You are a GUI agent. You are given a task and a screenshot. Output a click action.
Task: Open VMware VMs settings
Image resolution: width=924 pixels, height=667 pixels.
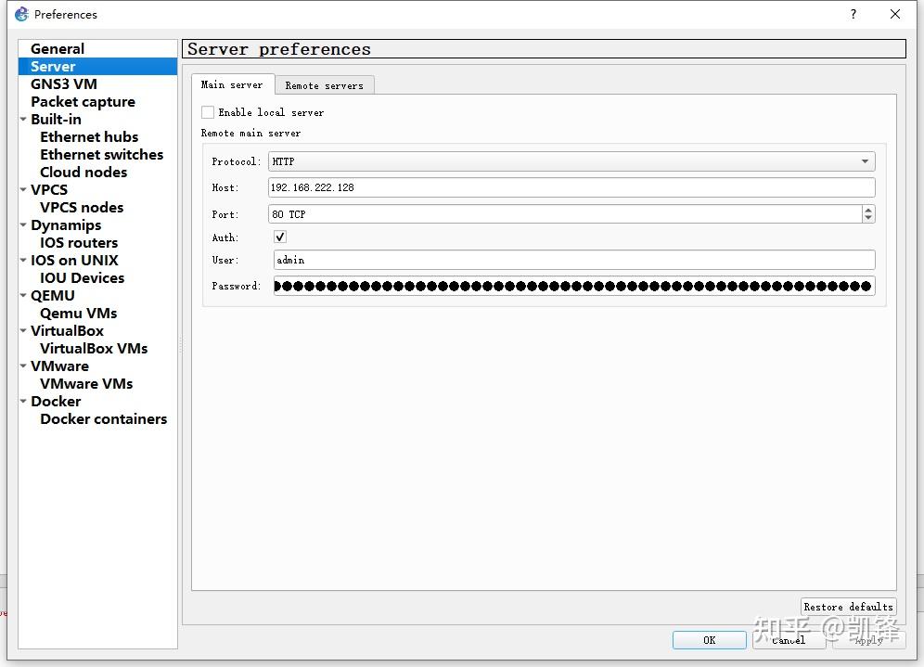tap(86, 383)
